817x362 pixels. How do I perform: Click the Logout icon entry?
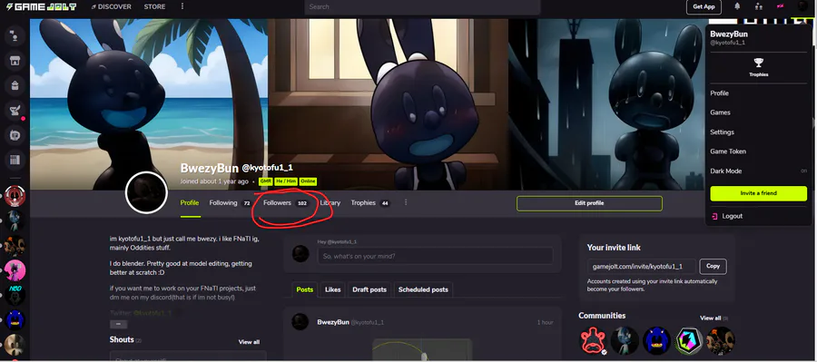coord(727,216)
